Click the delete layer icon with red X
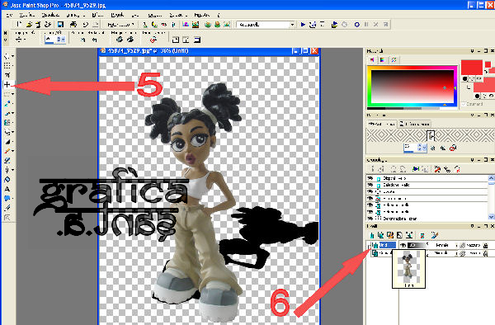 pos(422,235)
